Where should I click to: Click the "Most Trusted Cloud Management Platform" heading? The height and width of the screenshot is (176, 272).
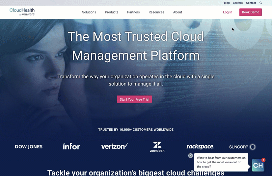point(136,46)
